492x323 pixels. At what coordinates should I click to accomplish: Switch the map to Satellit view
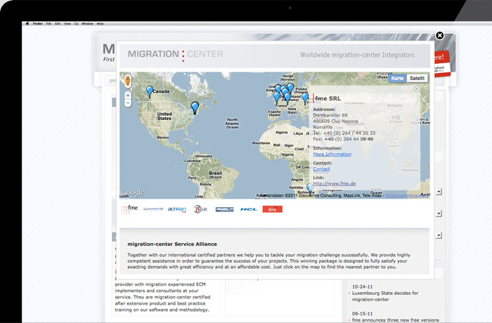click(x=417, y=78)
